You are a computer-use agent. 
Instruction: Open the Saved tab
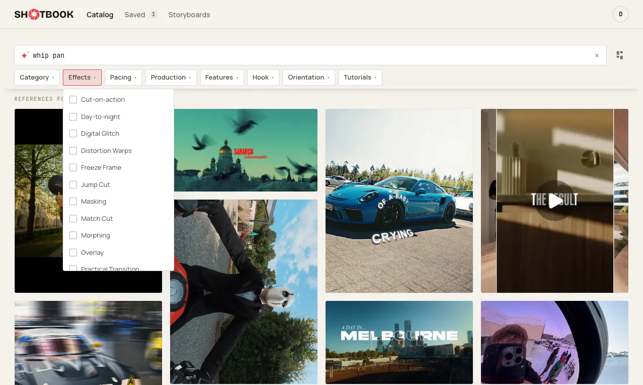(x=141, y=15)
